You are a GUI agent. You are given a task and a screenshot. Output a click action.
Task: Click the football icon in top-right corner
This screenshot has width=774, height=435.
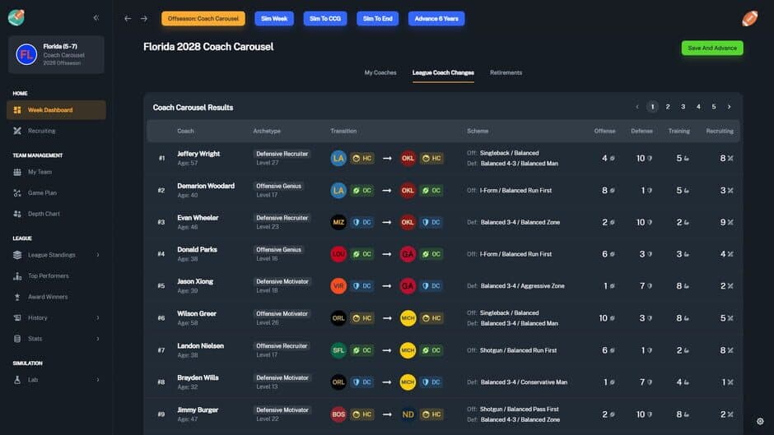click(749, 18)
